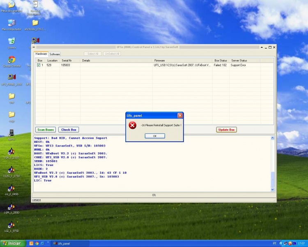This screenshot has width=308, height=247.
Task: Open the LG_2_04SD desktop shortcut
Action: pos(11,190)
